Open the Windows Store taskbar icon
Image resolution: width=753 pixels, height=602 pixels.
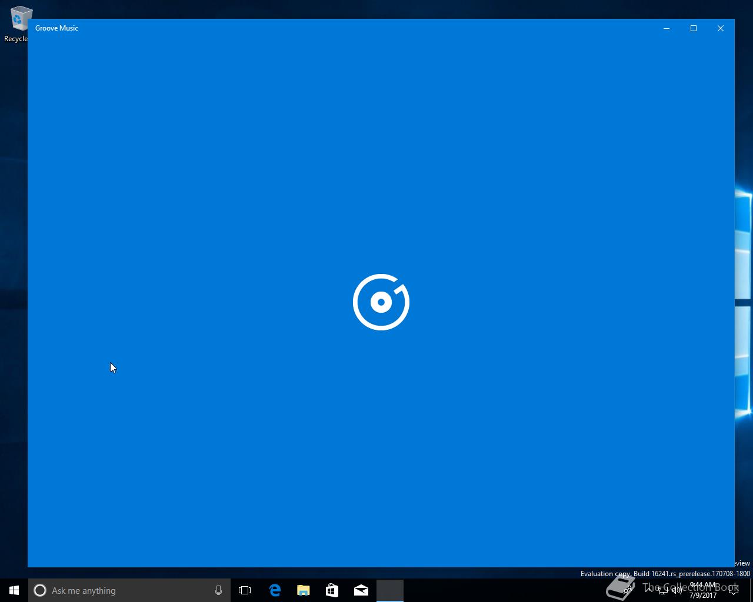[x=332, y=590]
